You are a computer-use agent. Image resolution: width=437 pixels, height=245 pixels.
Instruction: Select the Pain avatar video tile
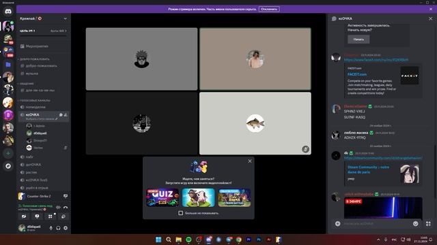coord(141,59)
